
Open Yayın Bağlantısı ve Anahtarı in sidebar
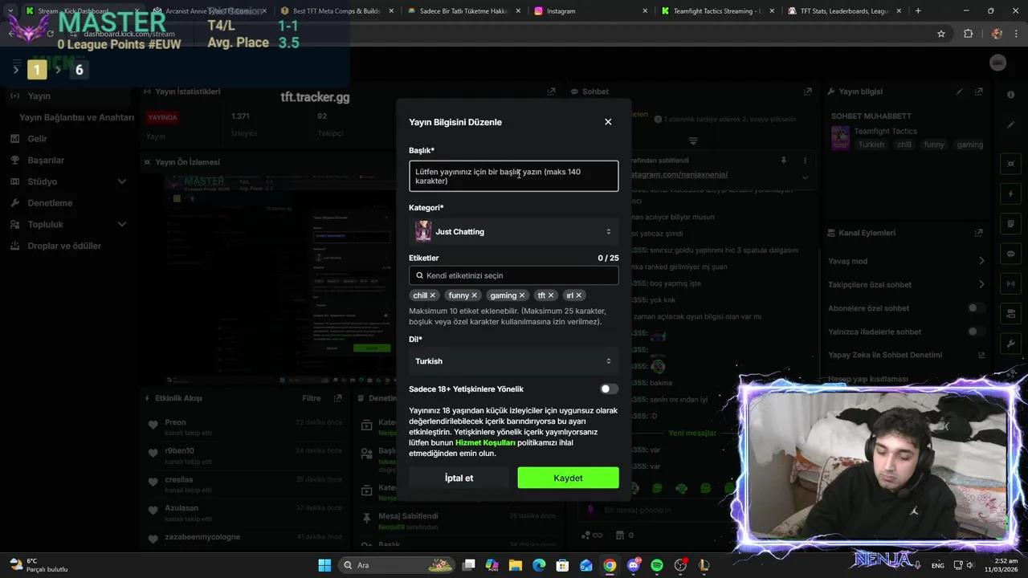(76, 117)
